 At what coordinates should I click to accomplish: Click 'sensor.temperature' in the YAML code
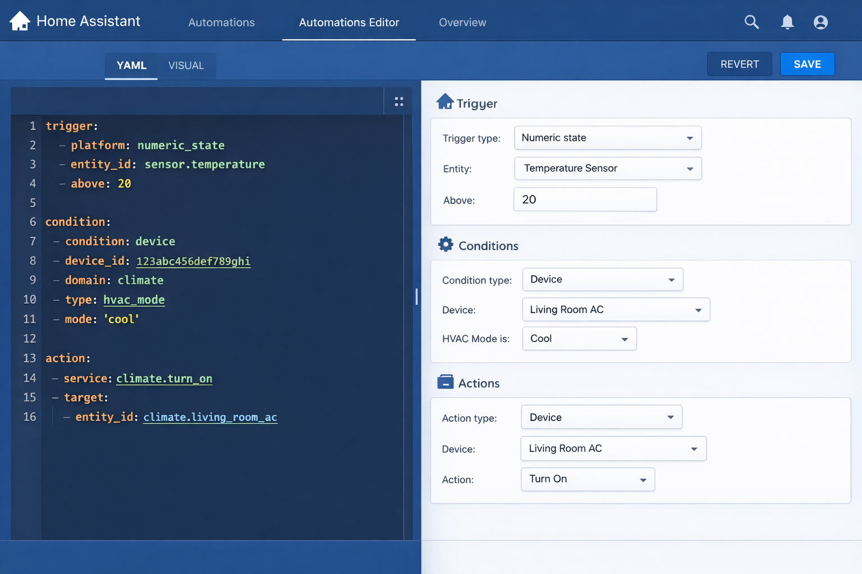pyautogui.click(x=205, y=164)
